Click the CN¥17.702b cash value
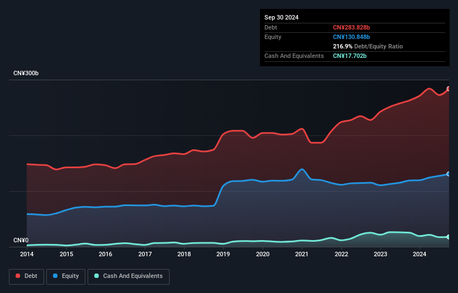This screenshot has height=293, width=458. coord(350,56)
